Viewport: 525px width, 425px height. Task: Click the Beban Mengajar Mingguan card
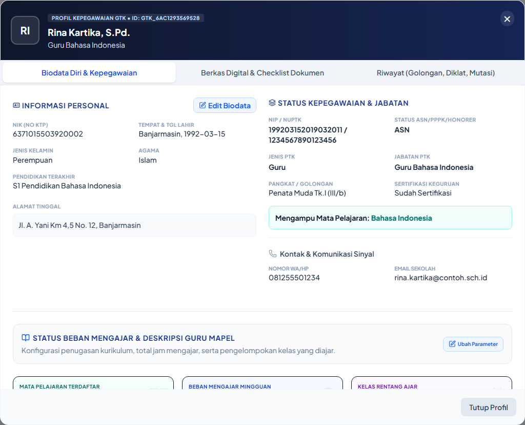click(x=262, y=383)
